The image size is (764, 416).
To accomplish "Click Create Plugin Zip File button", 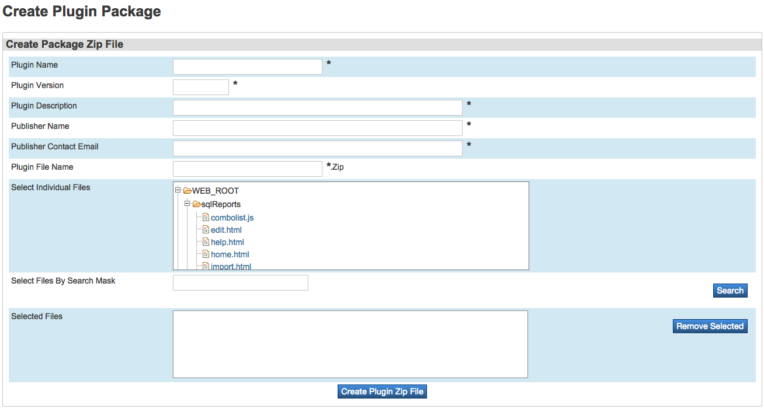I will [382, 391].
